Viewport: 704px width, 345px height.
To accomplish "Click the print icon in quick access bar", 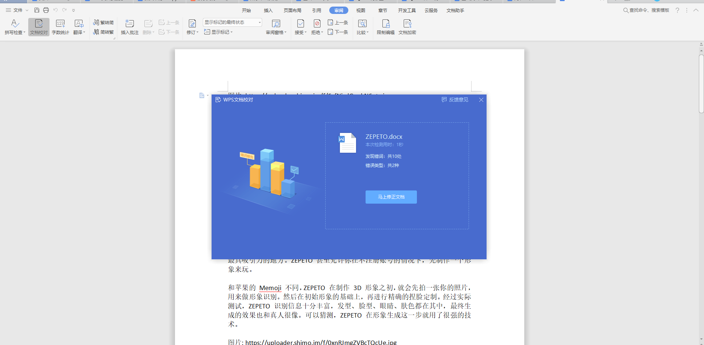I will click(46, 10).
